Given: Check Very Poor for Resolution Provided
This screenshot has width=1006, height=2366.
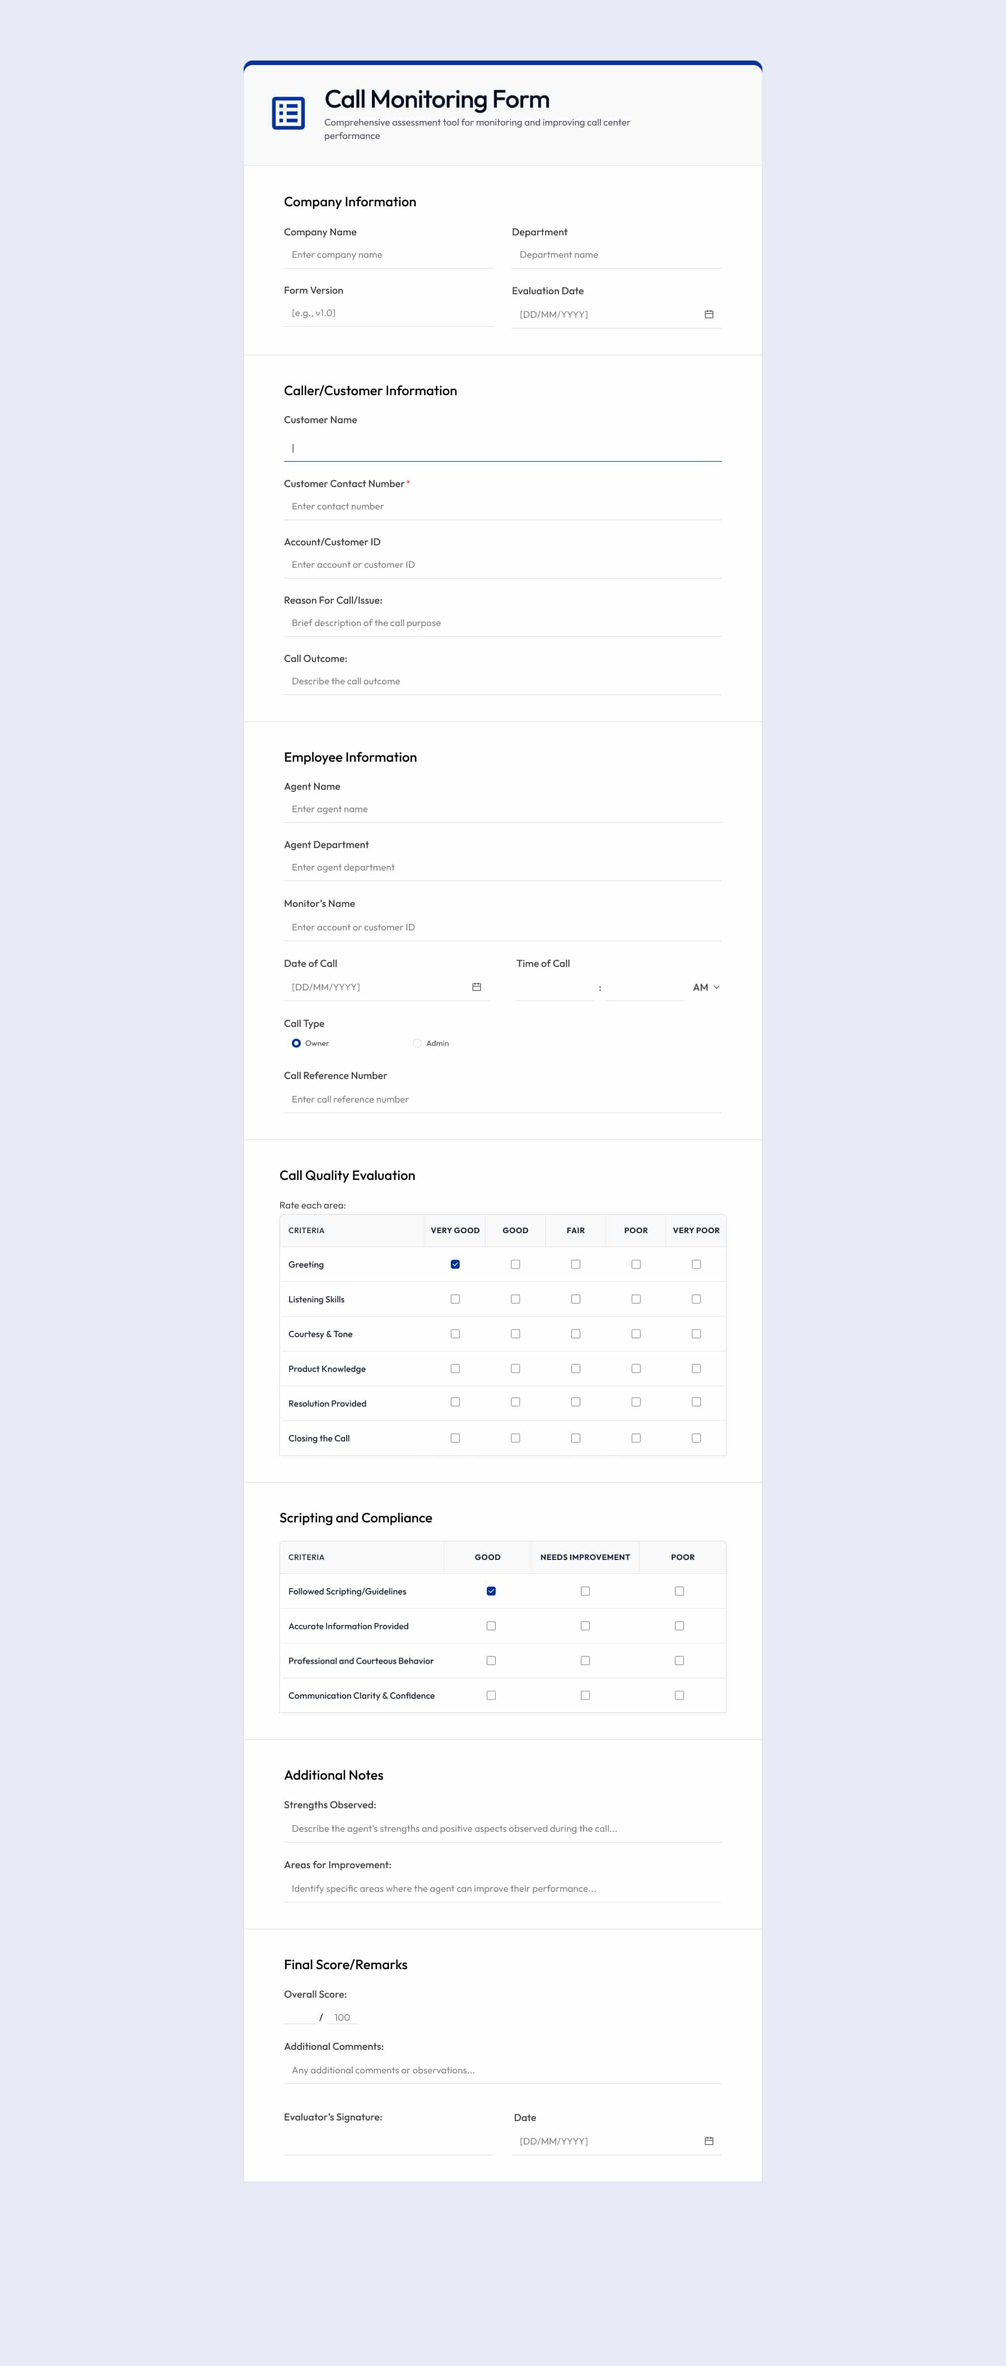Looking at the screenshot, I should tap(696, 1402).
